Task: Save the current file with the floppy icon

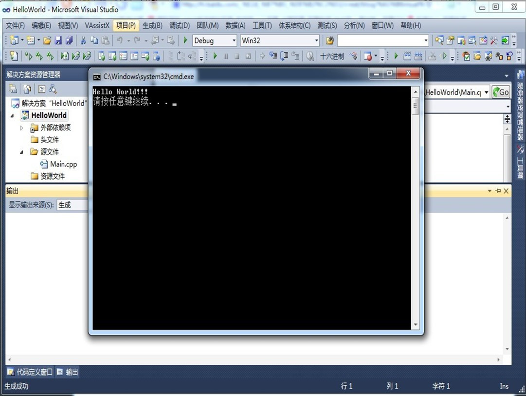Action: [x=58, y=40]
